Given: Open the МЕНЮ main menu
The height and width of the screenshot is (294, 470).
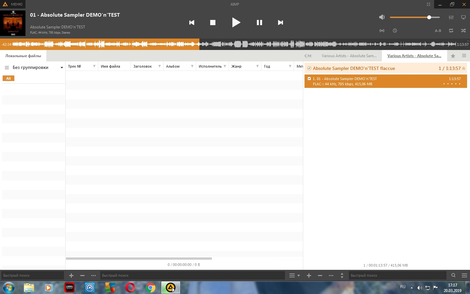Looking at the screenshot, I should 13,4.
